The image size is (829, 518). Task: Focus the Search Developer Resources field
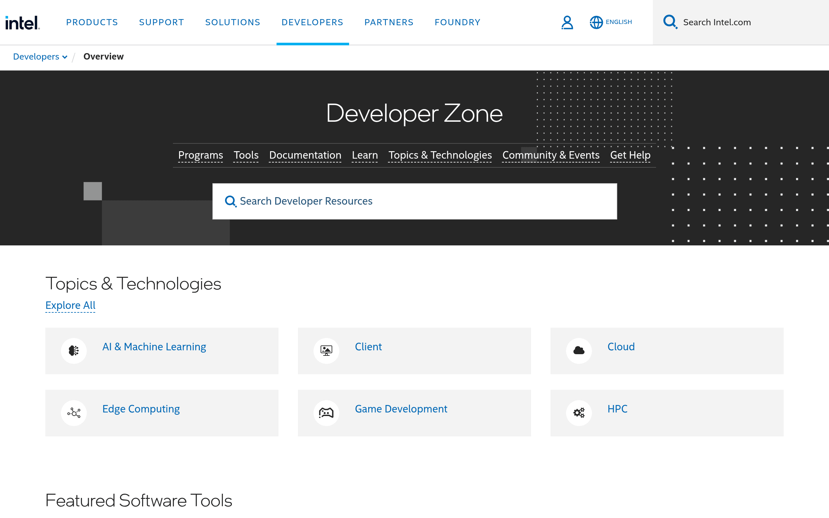click(x=414, y=201)
